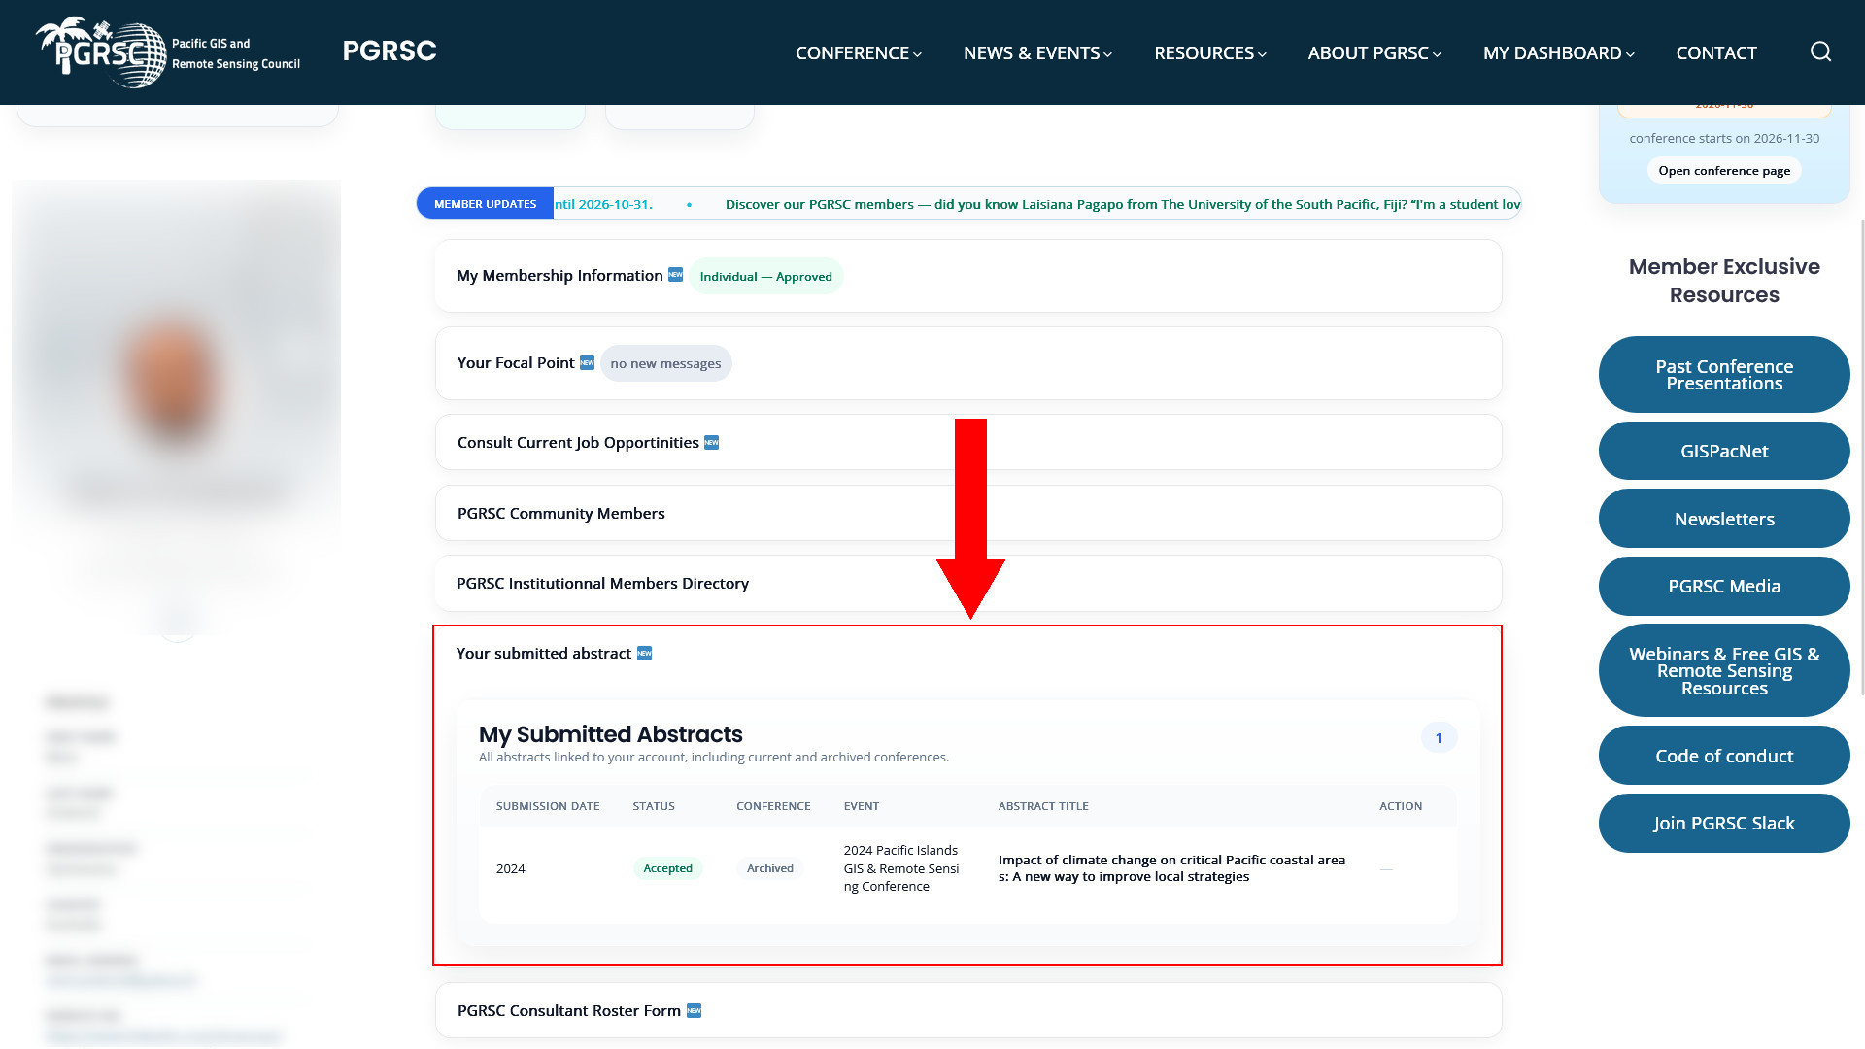
Task: Click the CONFERENCE column header in abstracts table
Action: [773, 806]
